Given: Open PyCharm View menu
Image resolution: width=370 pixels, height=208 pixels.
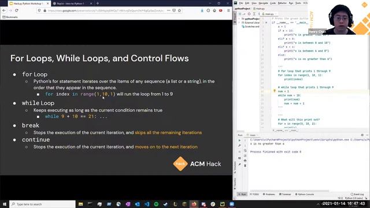Looking at the screenshot, I should (x=254, y=3).
